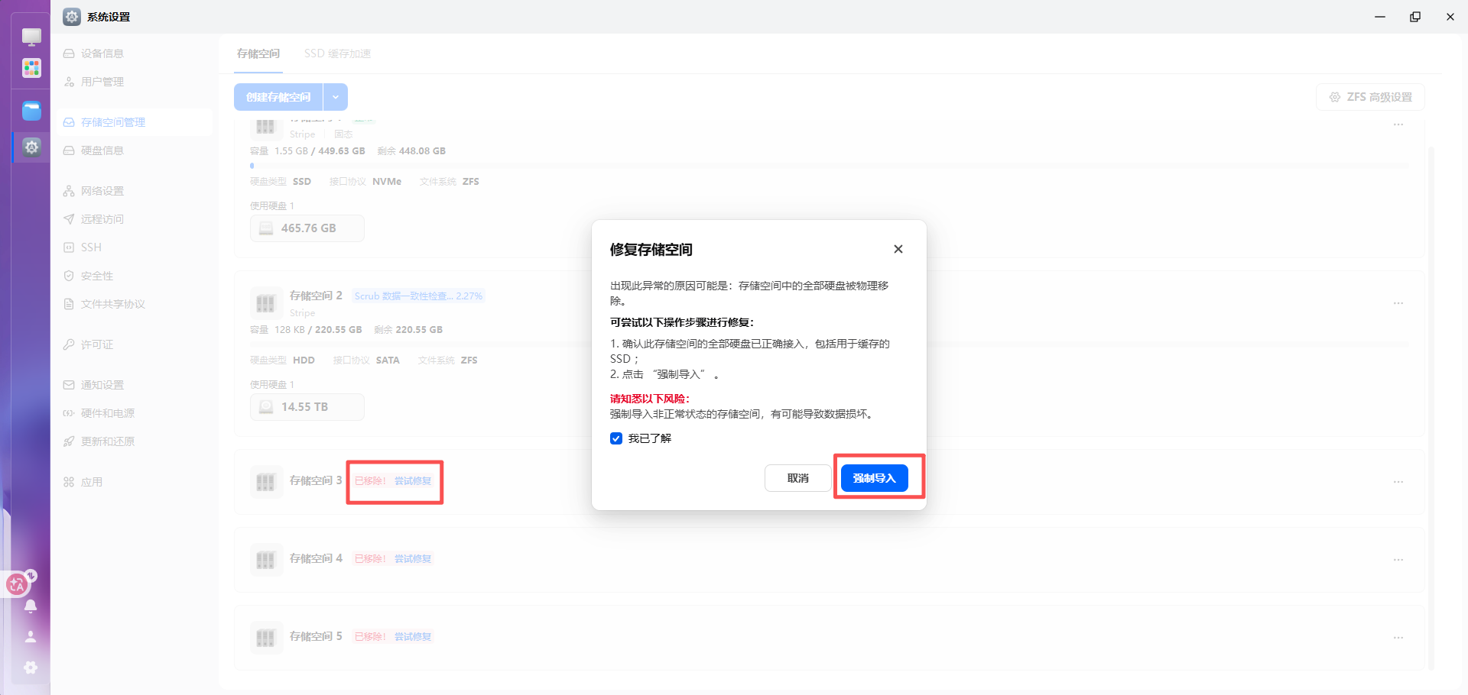
Task: Click 取消 to cancel the repair
Action: click(797, 478)
